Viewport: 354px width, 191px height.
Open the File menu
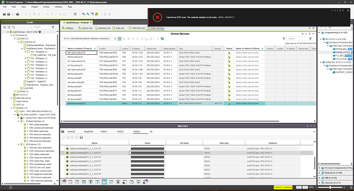tap(5, 7)
